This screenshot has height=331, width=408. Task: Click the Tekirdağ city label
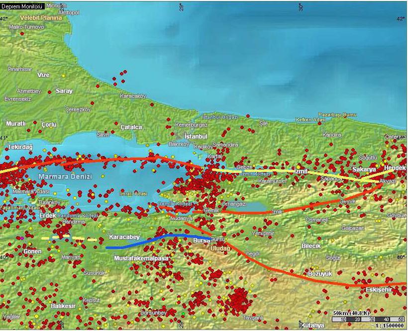pyautogui.click(x=20, y=148)
